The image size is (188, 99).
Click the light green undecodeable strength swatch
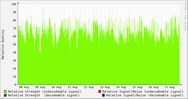(5, 91)
